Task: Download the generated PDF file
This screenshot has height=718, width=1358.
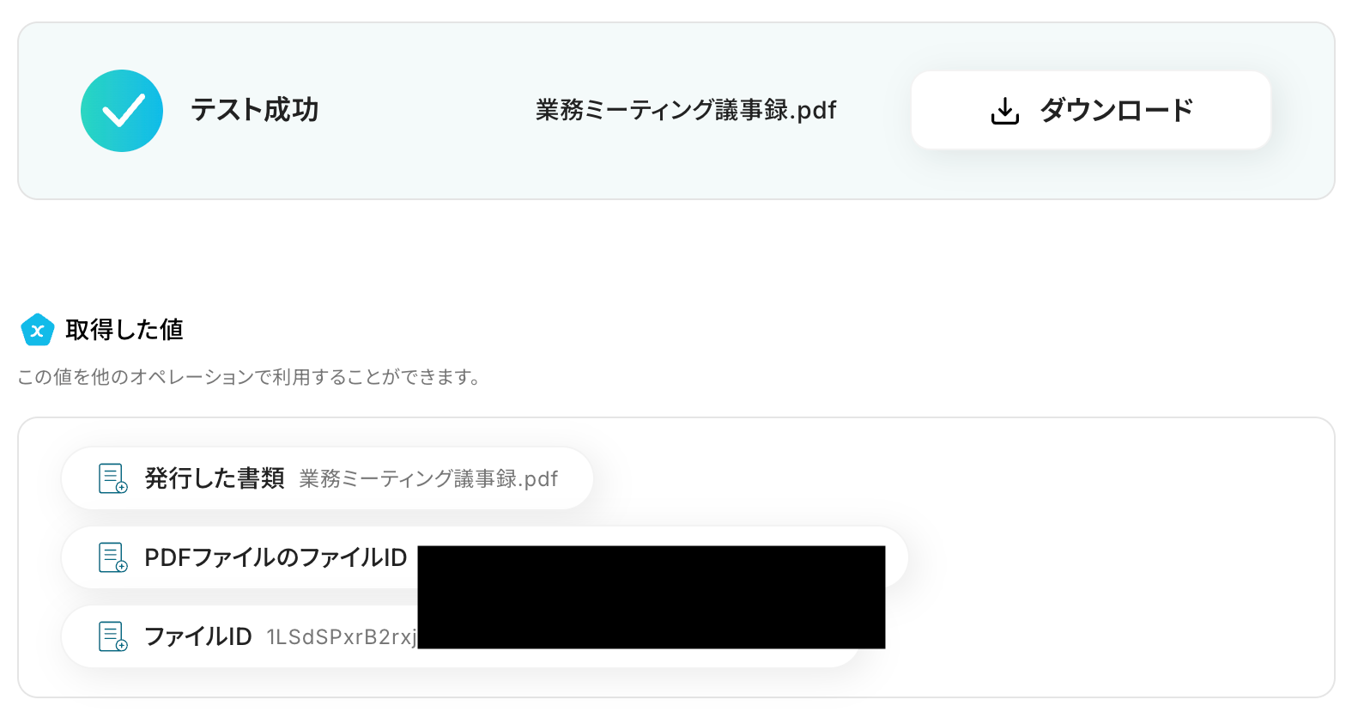Action: coord(1091,110)
